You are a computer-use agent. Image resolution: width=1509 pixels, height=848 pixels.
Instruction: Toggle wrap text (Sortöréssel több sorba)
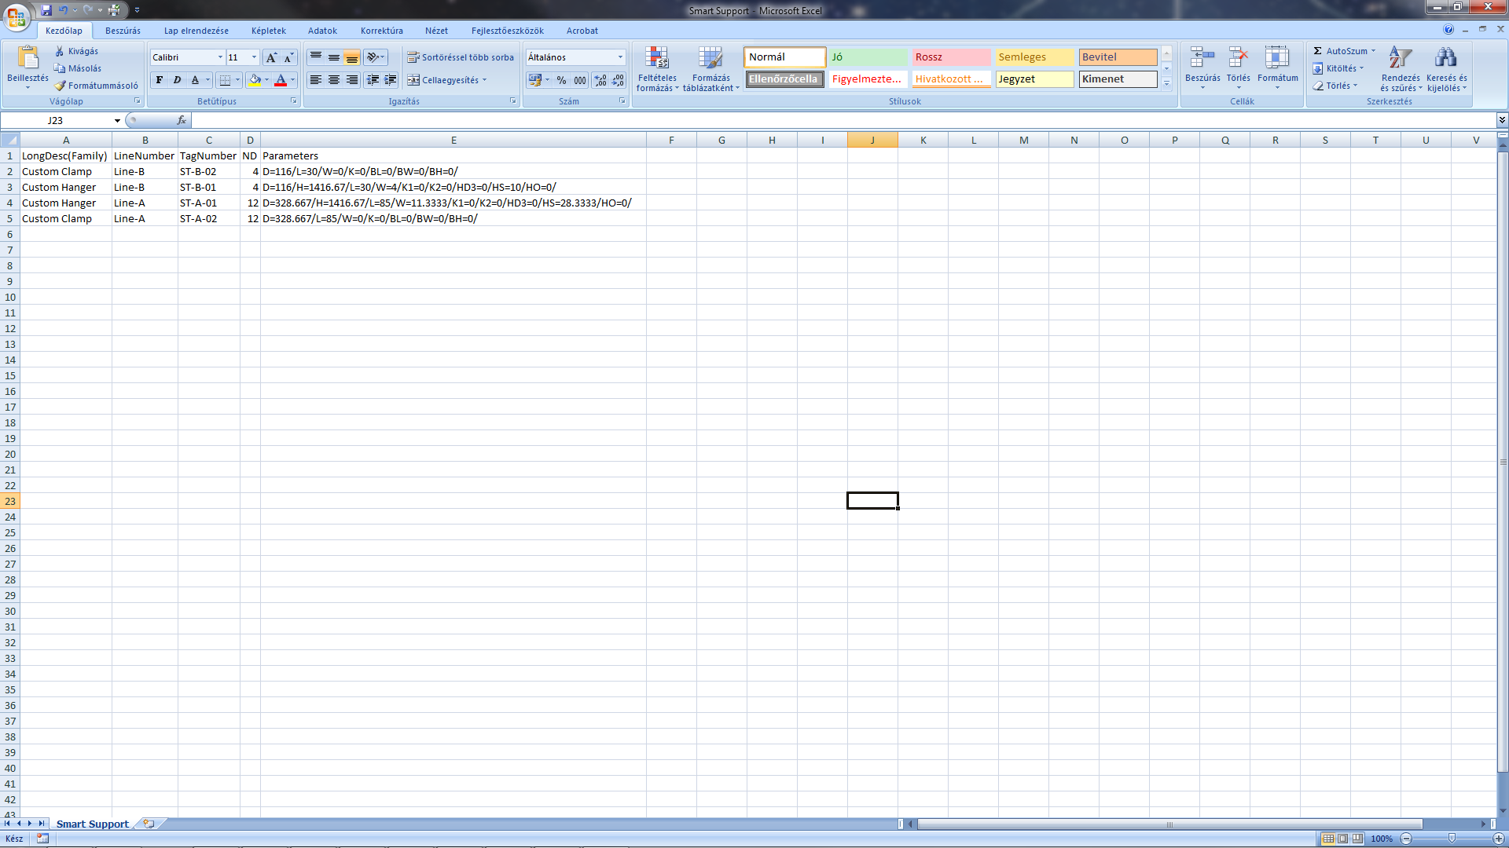pyautogui.click(x=461, y=57)
